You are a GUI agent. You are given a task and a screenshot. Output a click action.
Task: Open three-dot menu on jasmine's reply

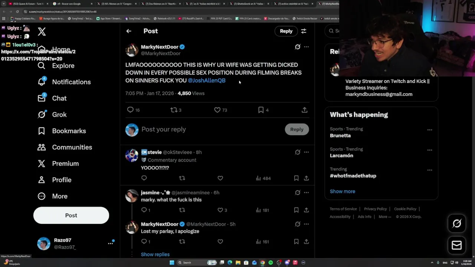[x=306, y=192]
